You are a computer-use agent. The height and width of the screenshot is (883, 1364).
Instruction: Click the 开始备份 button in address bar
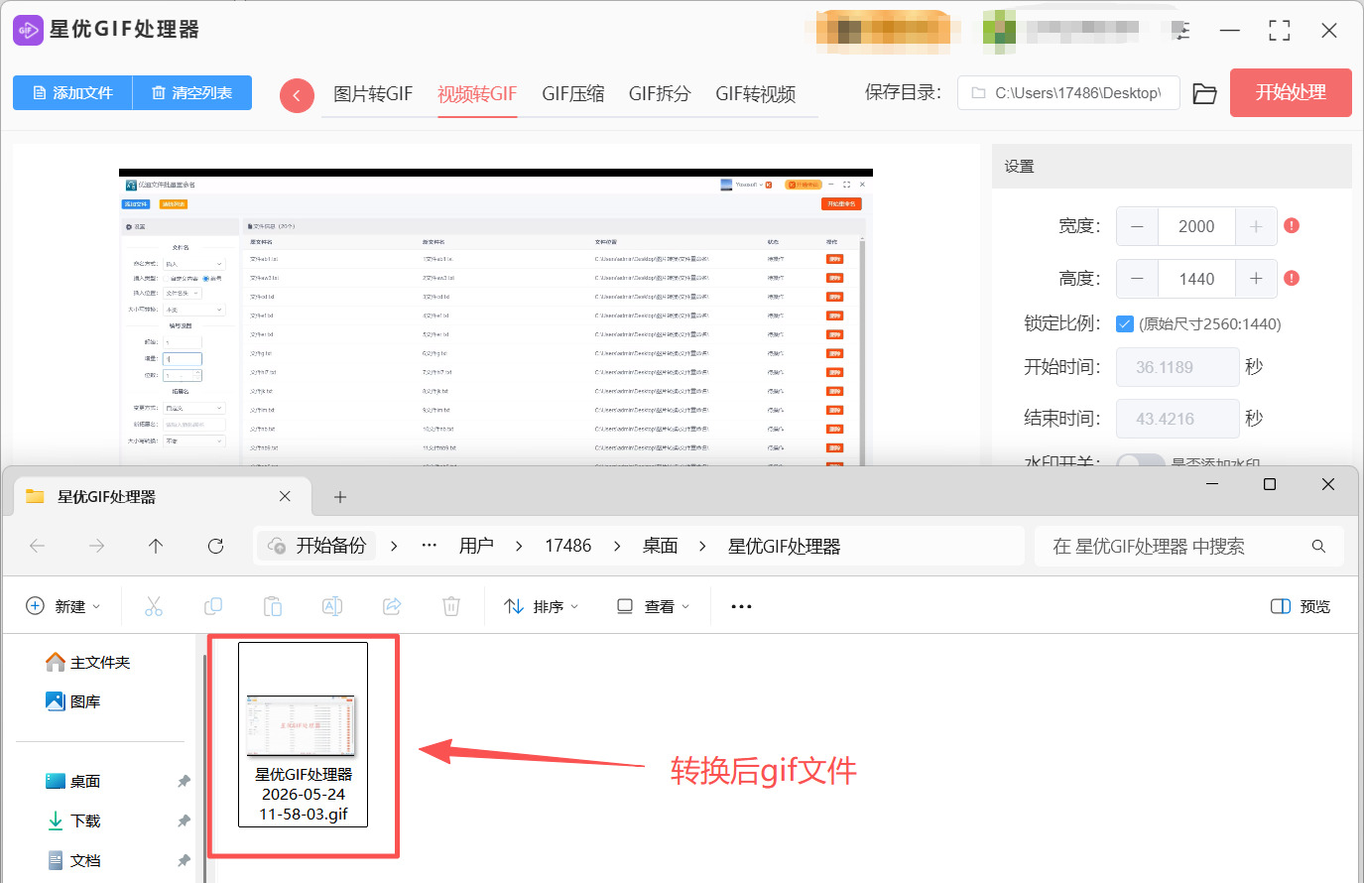pyautogui.click(x=317, y=546)
